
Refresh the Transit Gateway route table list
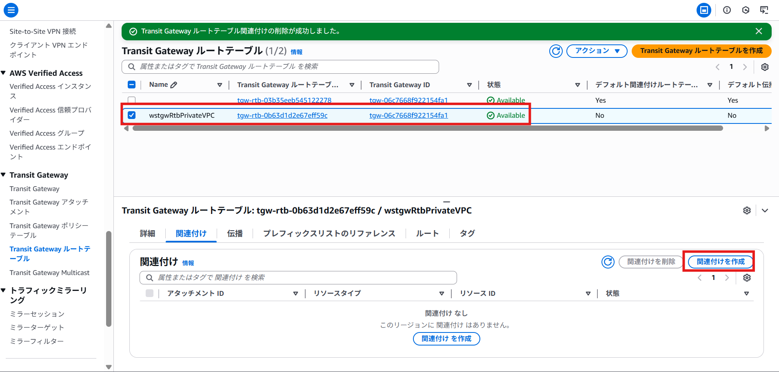[556, 51]
